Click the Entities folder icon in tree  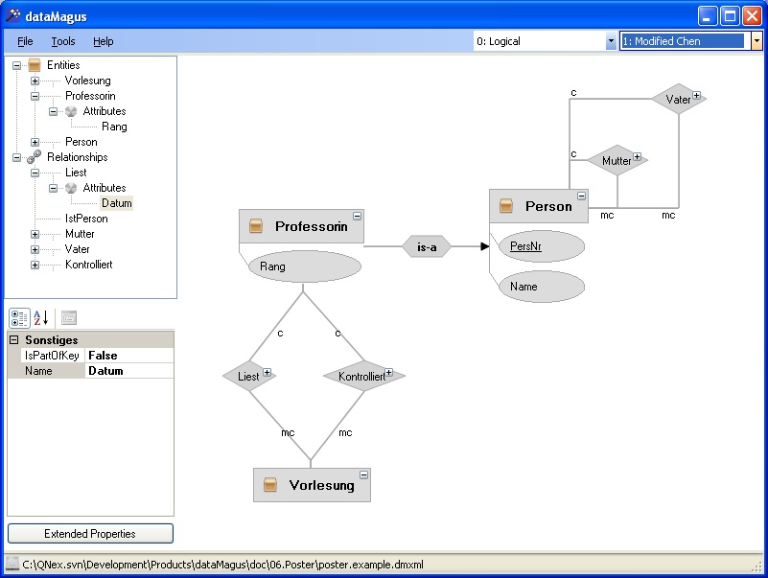(x=35, y=64)
